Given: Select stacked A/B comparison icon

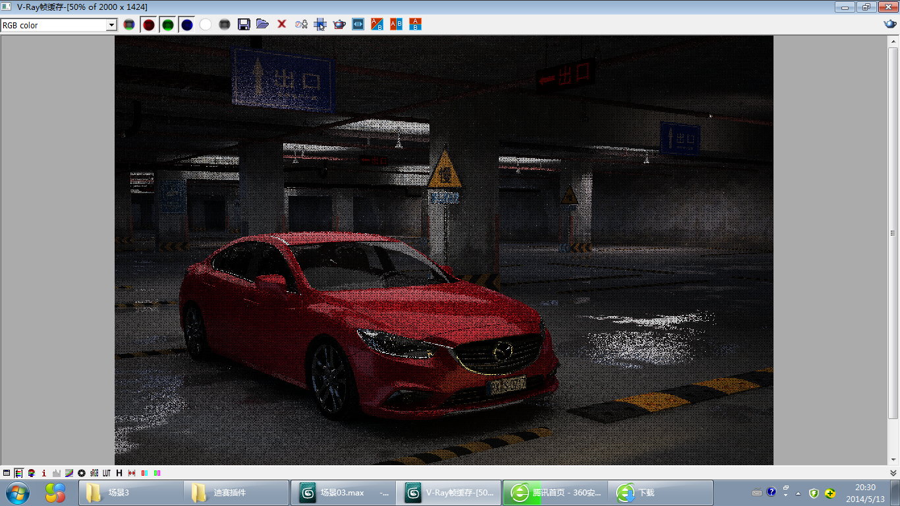Looking at the screenshot, I should (x=415, y=24).
